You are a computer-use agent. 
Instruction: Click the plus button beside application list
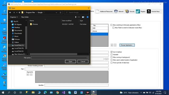coord(112,45)
